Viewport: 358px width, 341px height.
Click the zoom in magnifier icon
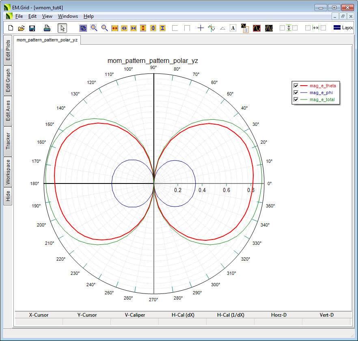pyautogui.click(x=94, y=28)
